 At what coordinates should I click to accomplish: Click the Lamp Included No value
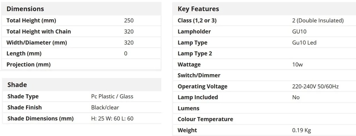296,97
